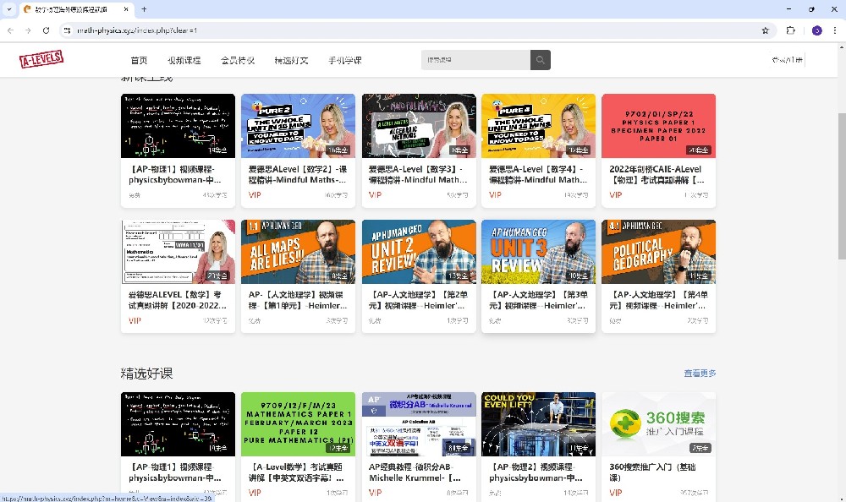Click the course search input field

click(475, 60)
